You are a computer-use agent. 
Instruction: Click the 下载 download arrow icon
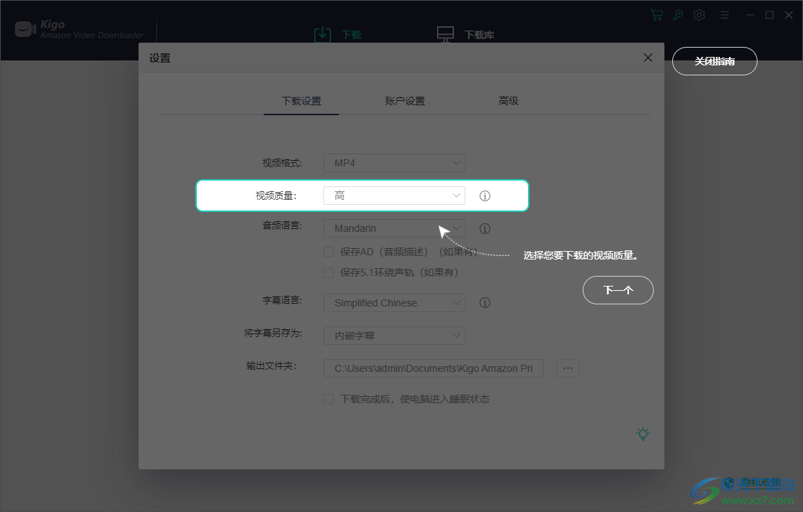tap(322, 34)
